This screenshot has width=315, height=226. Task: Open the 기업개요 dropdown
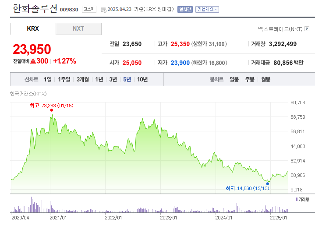[x=207, y=10]
